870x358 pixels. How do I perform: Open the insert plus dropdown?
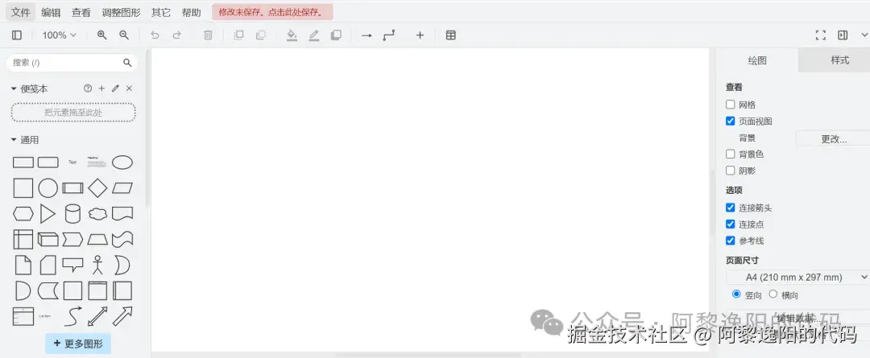click(x=420, y=35)
